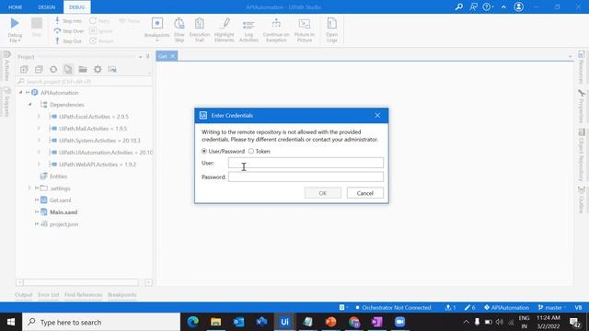Select Main.xaml in project tree
589x331 pixels.
(x=64, y=212)
